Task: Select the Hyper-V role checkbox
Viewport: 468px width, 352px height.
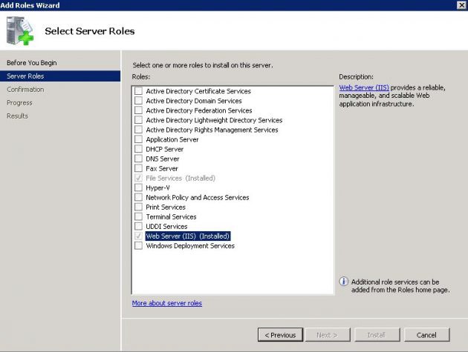Action: coord(138,187)
